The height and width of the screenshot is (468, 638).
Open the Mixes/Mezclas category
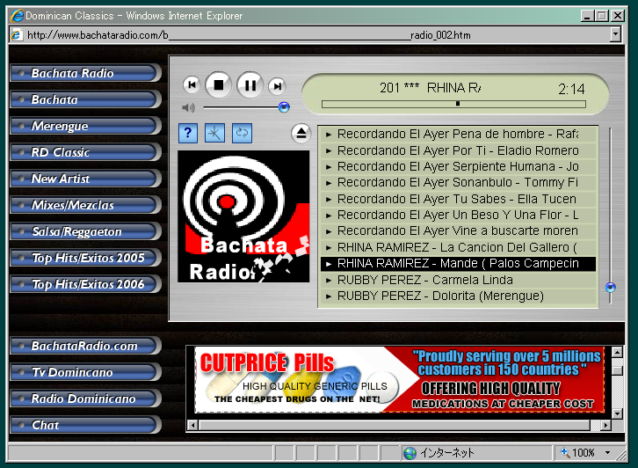84,205
